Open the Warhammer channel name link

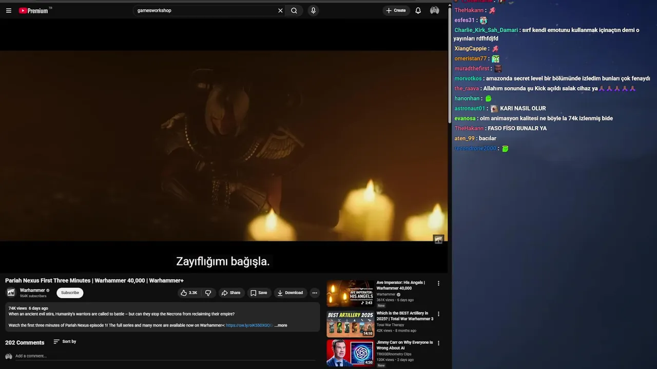(x=32, y=290)
